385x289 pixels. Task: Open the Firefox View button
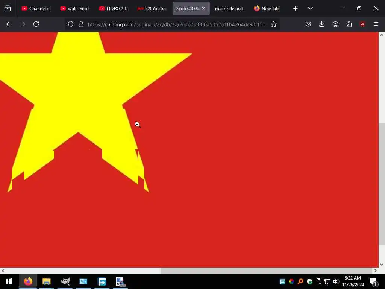click(8, 8)
